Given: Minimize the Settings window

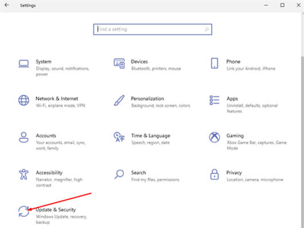Looking at the screenshot, I should pyautogui.click(x=266, y=5).
